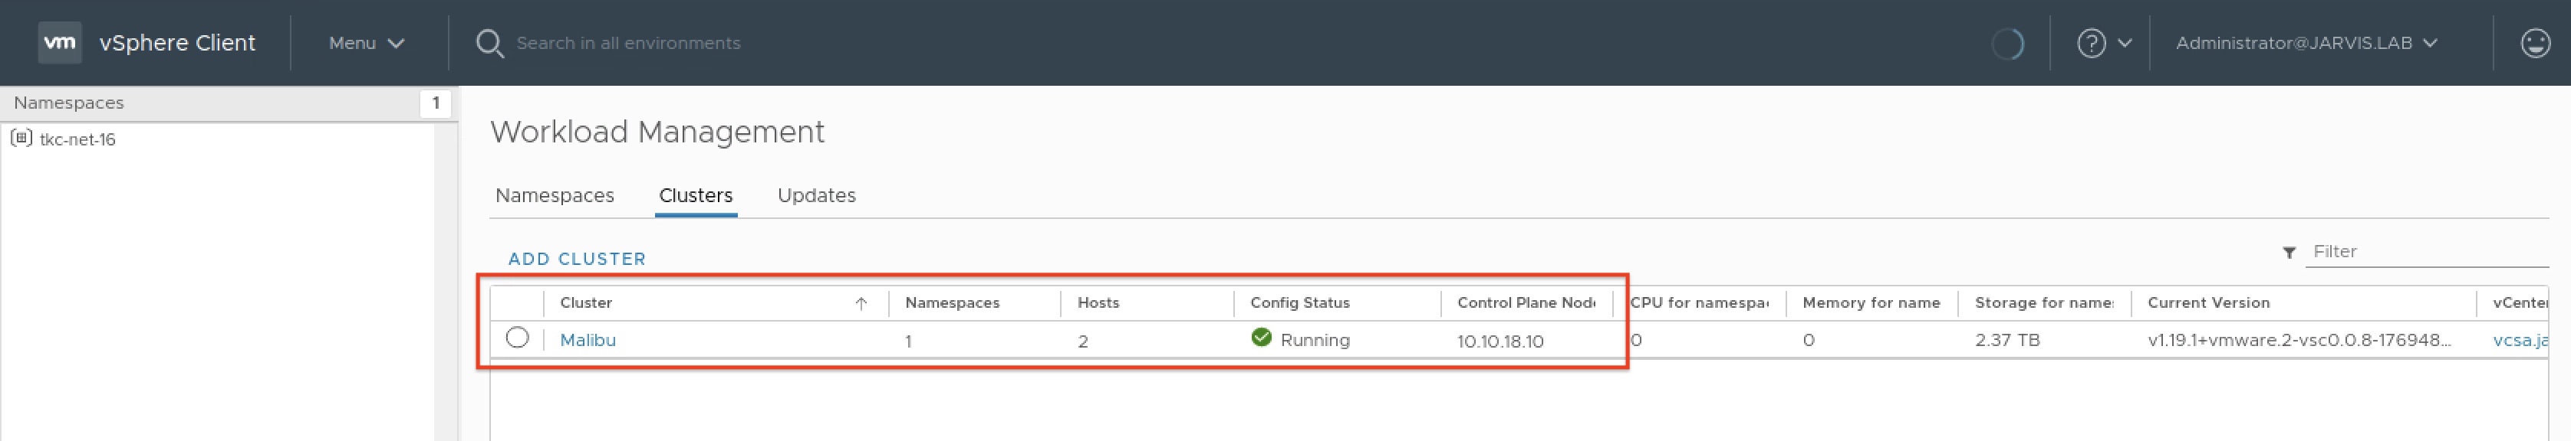Expand the help dropdown chevron

coord(2124,43)
